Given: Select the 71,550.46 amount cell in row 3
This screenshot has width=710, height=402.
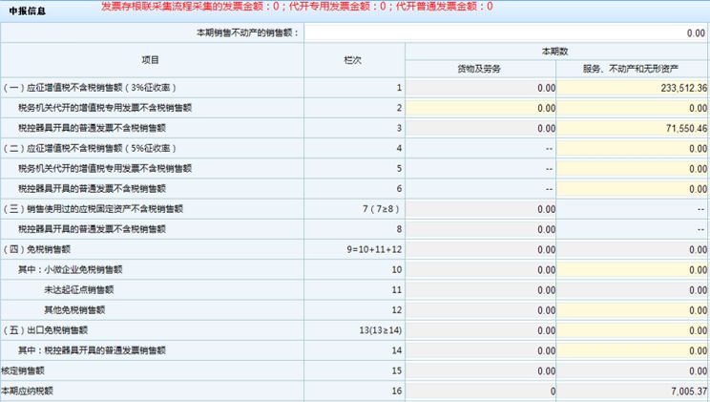Looking at the screenshot, I should pyautogui.click(x=634, y=128).
